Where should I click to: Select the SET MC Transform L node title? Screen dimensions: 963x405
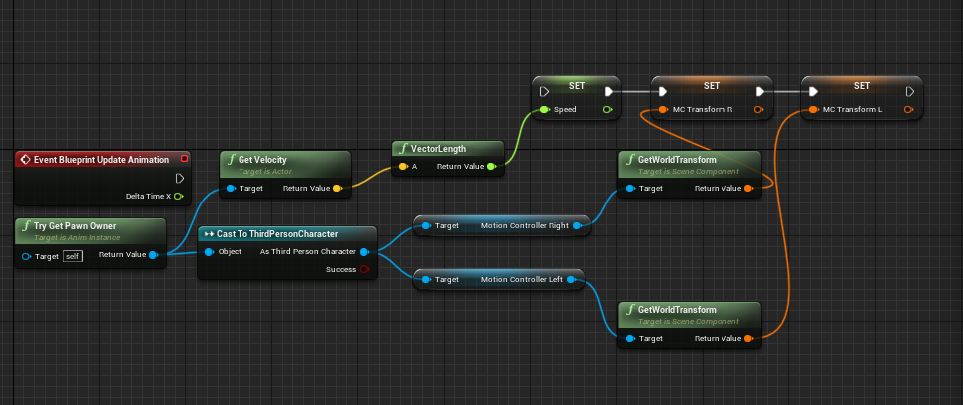click(862, 86)
